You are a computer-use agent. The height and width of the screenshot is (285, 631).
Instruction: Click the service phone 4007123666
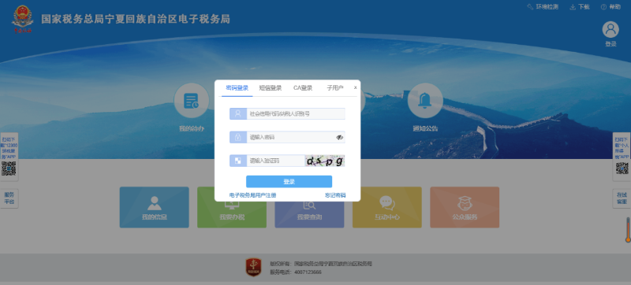(x=308, y=272)
